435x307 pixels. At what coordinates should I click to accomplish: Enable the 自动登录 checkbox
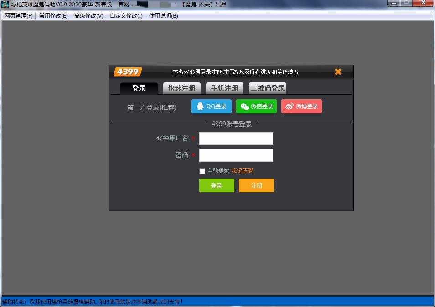(x=202, y=171)
